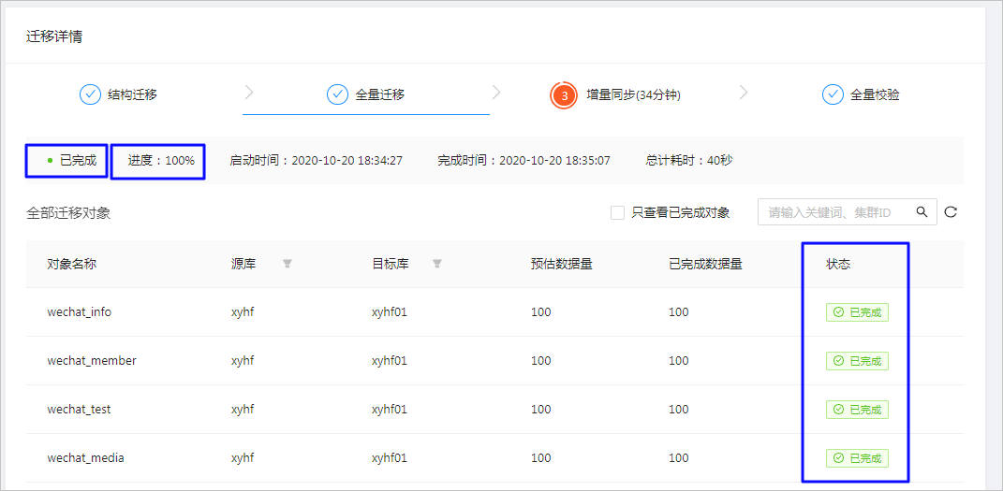Open the 目标库 column filter
Screen dimensions: 1003x491
(437, 264)
